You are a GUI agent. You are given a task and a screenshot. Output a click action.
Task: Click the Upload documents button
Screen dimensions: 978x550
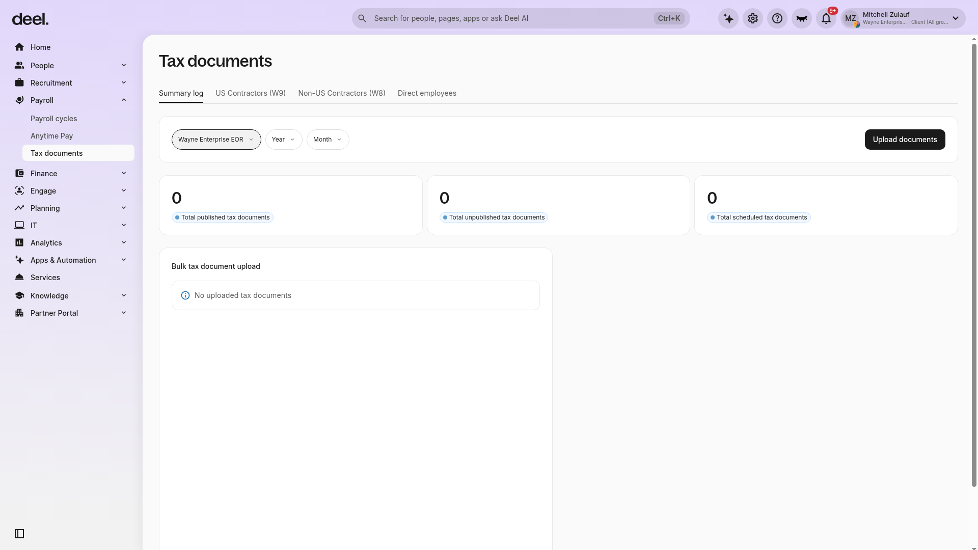coord(905,140)
